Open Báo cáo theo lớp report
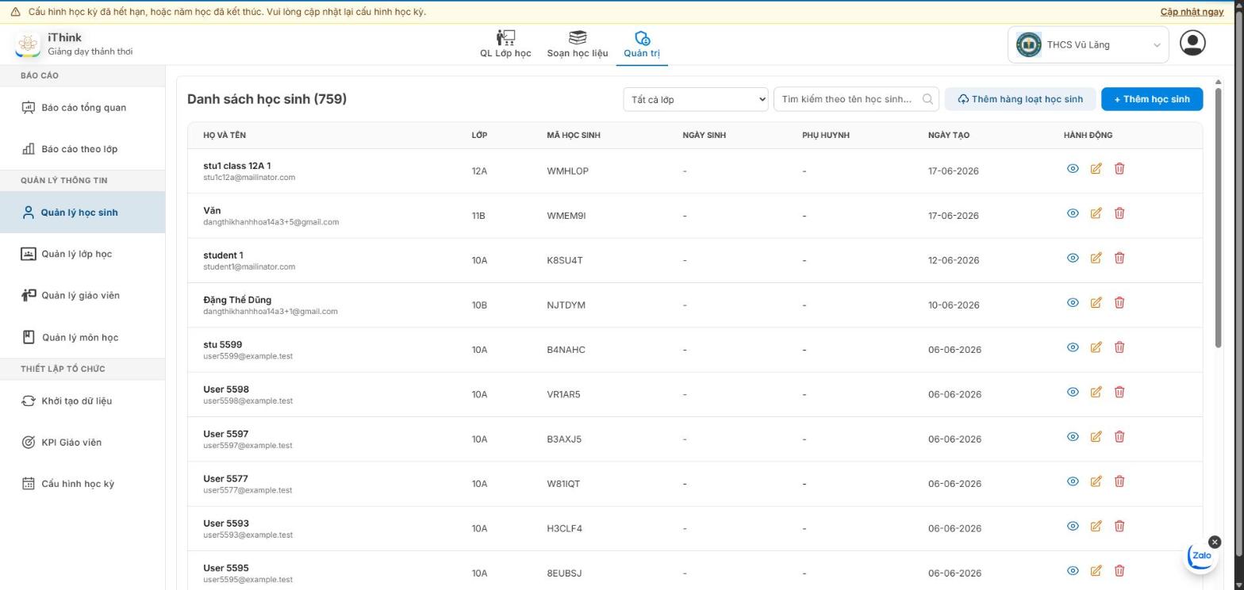Image resolution: width=1244 pixels, height=590 pixels. (83, 149)
